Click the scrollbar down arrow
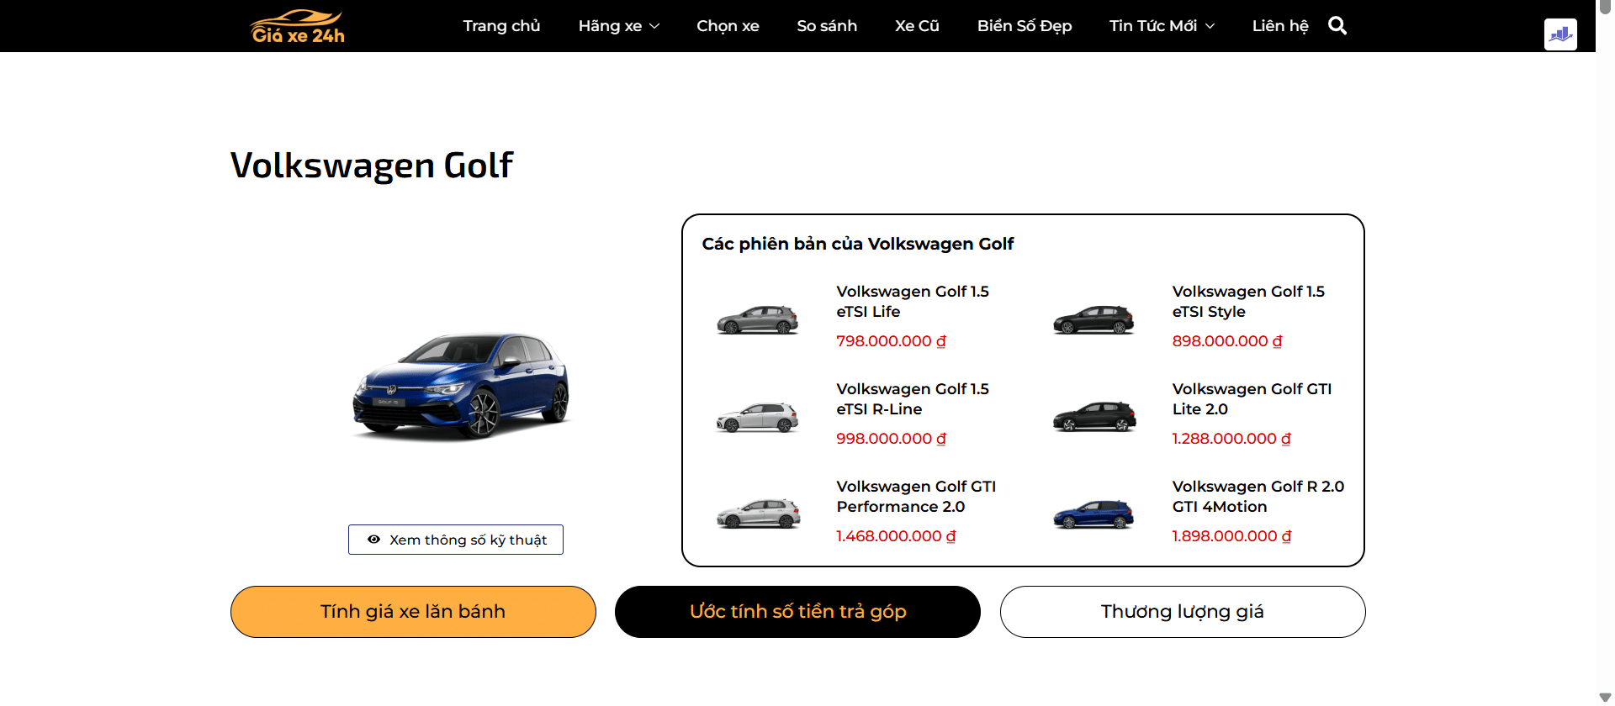Image resolution: width=1615 pixels, height=706 pixels. pos(1605,698)
